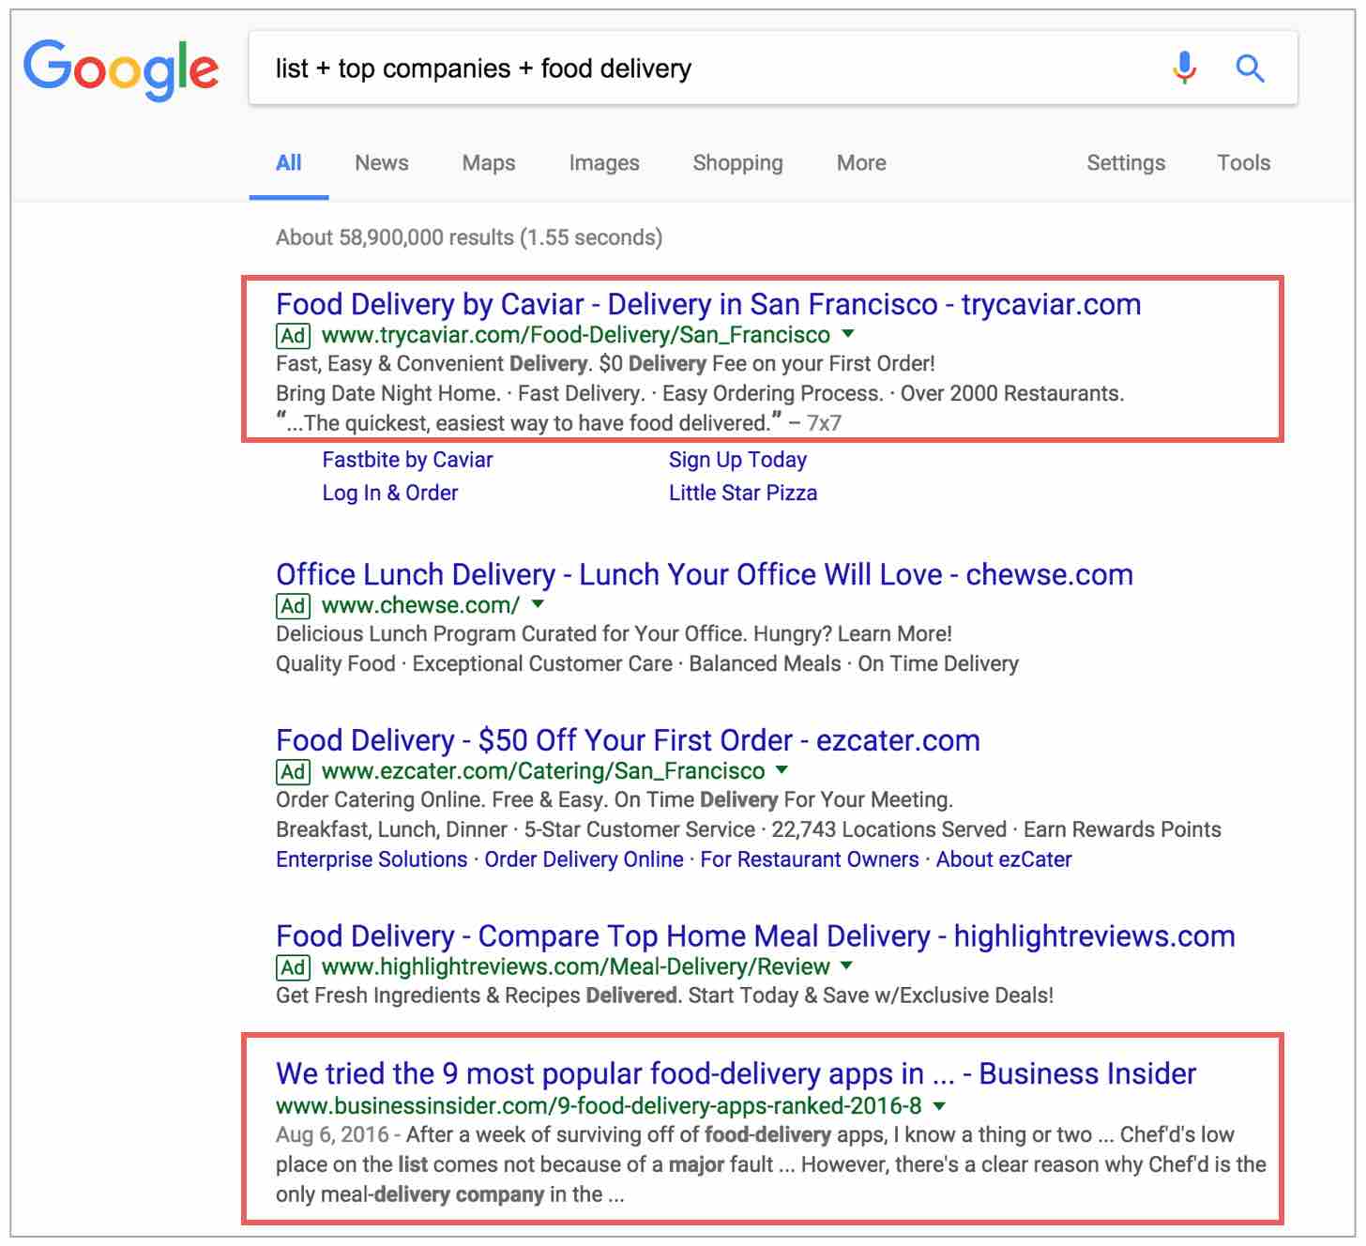Open the Enterprise Solutions ezCater sitelink
The width and height of the screenshot is (1366, 1246).
(x=372, y=859)
